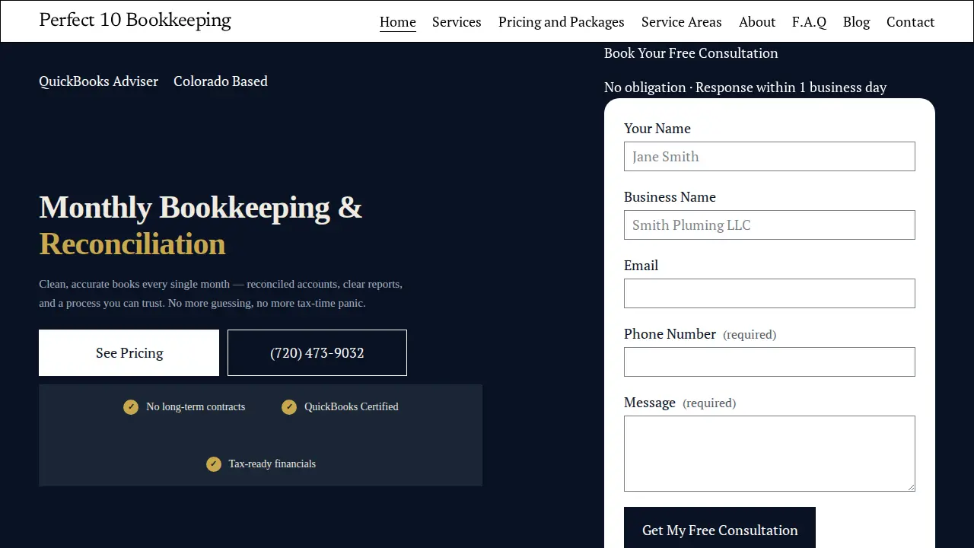974x548 pixels.
Task: Focus the Phone Number input field
Action: click(769, 362)
